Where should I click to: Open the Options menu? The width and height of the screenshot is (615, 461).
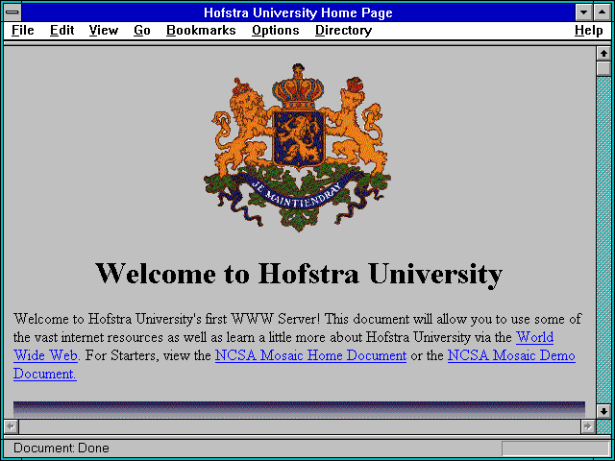pos(276,31)
